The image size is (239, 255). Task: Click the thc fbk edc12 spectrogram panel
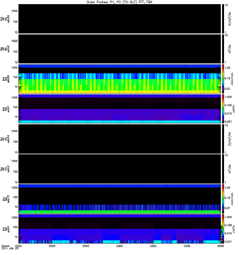(x=120, y=199)
